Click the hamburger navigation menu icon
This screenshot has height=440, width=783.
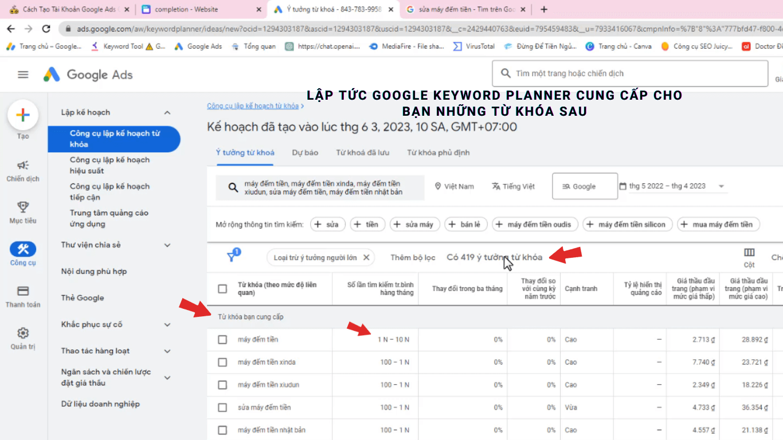point(22,73)
